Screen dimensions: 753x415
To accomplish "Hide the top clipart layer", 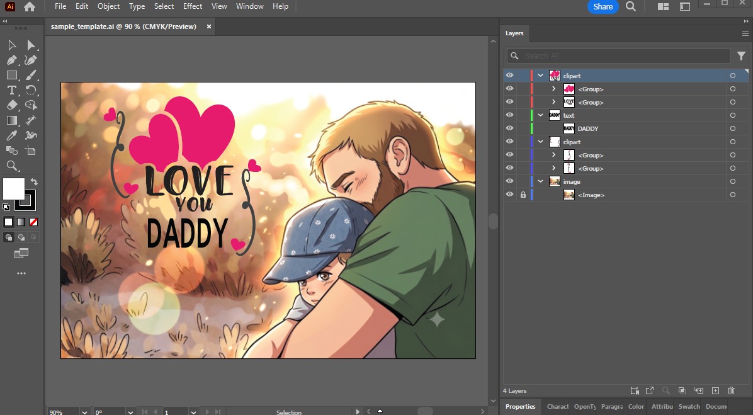I will 509,76.
